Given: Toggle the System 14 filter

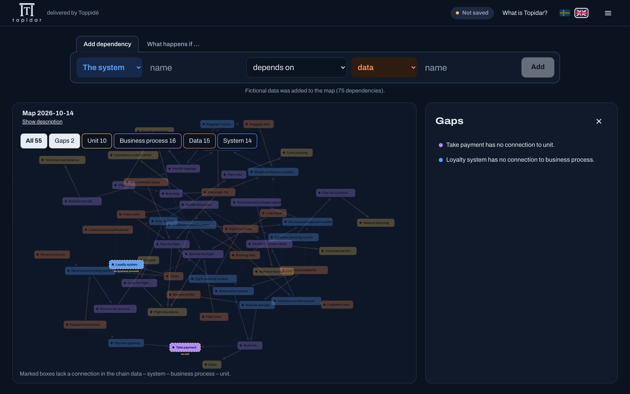Looking at the screenshot, I should pos(237,141).
